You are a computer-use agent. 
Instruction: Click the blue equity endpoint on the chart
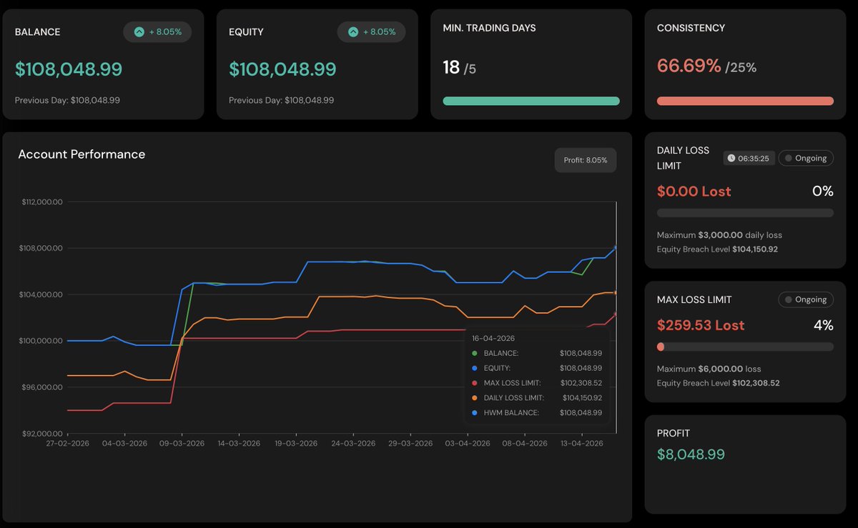tap(616, 248)
